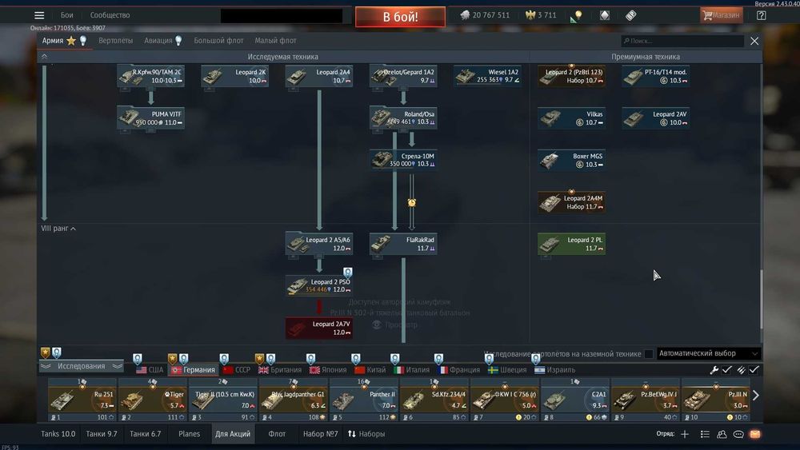Add squad member with plus icon
Image resolution: width=800 pixels, height=450 pixels.
pos(685,434)
